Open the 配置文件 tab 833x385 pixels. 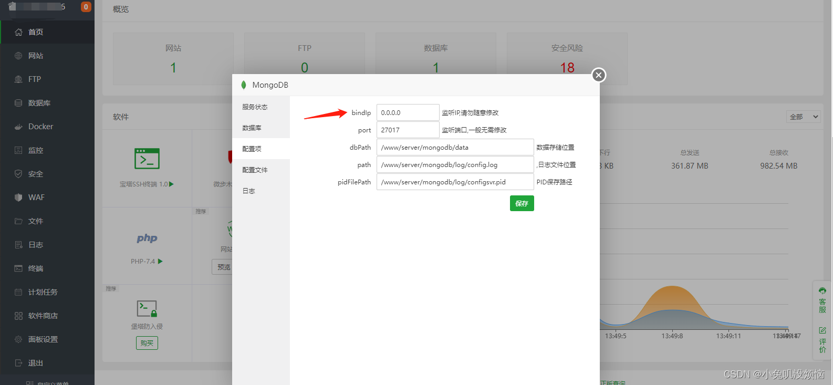click(261, 170)
